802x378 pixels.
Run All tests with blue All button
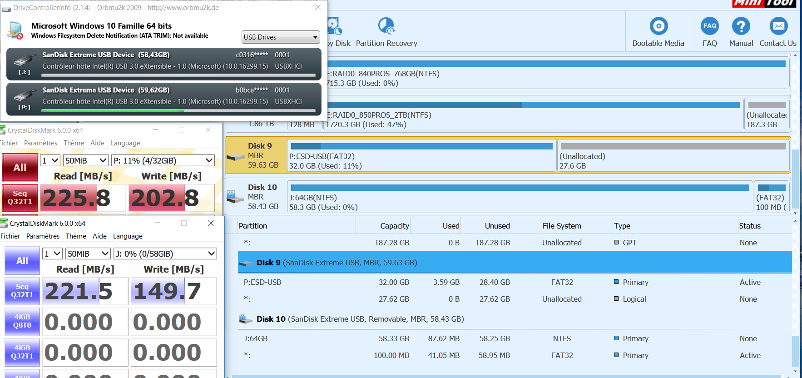pyautogui.click(x=22, y=261)
